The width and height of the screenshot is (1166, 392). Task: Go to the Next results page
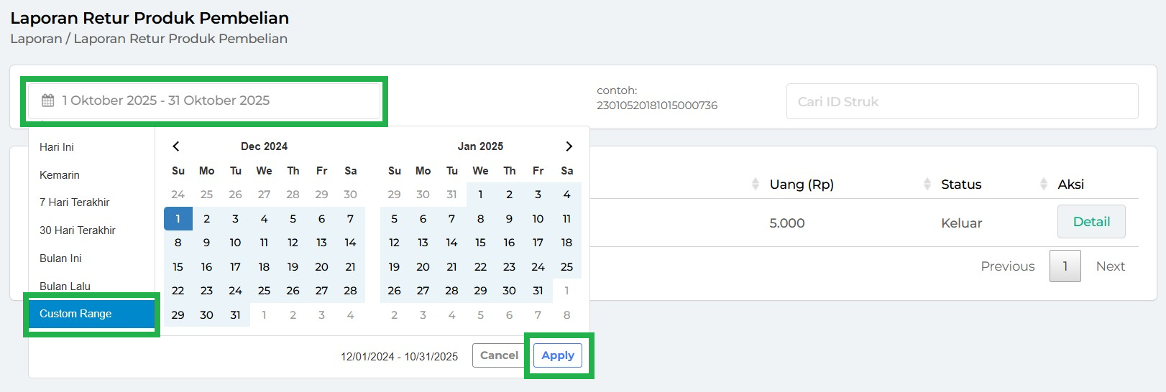tap(1110, 266)
